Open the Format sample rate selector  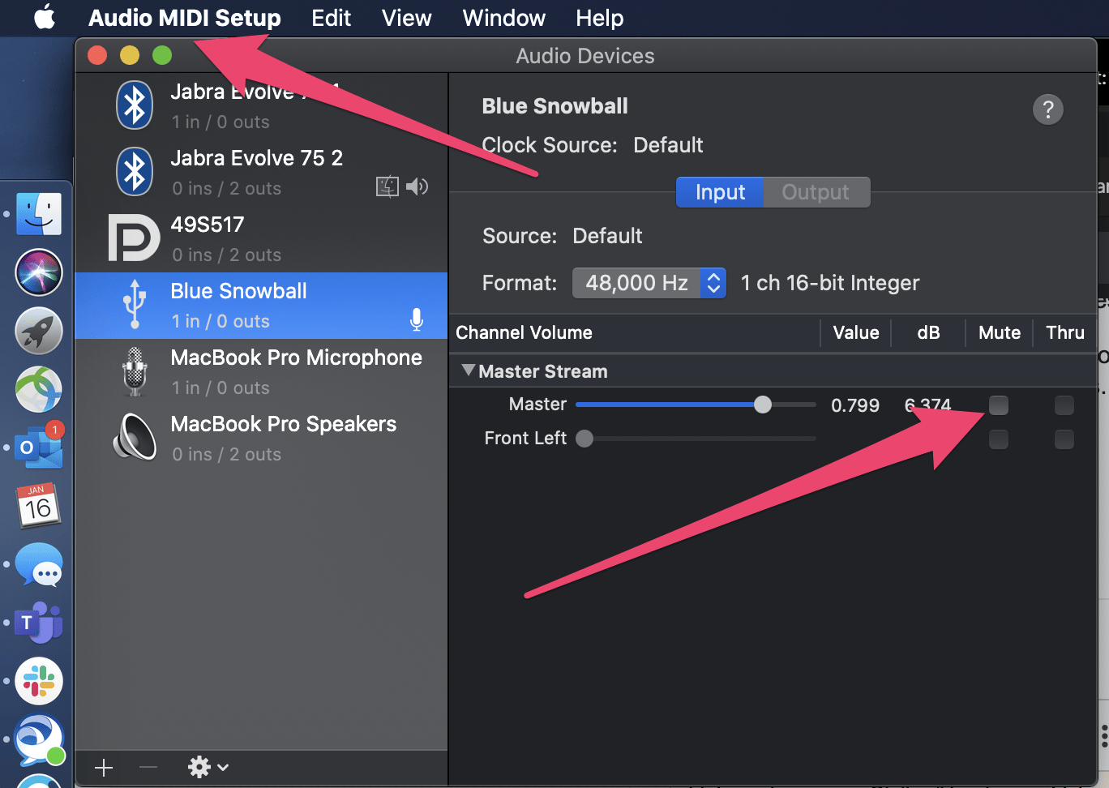coord(713,283)
